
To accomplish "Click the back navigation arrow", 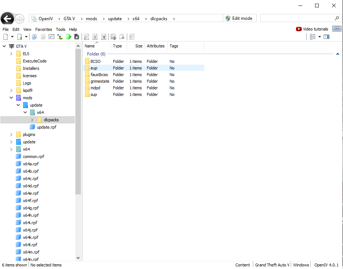I will click(x=7, y=18).
